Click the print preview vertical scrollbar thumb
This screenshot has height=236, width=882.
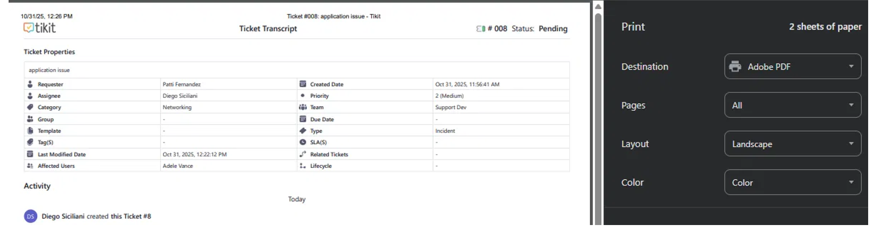(598, 119)
